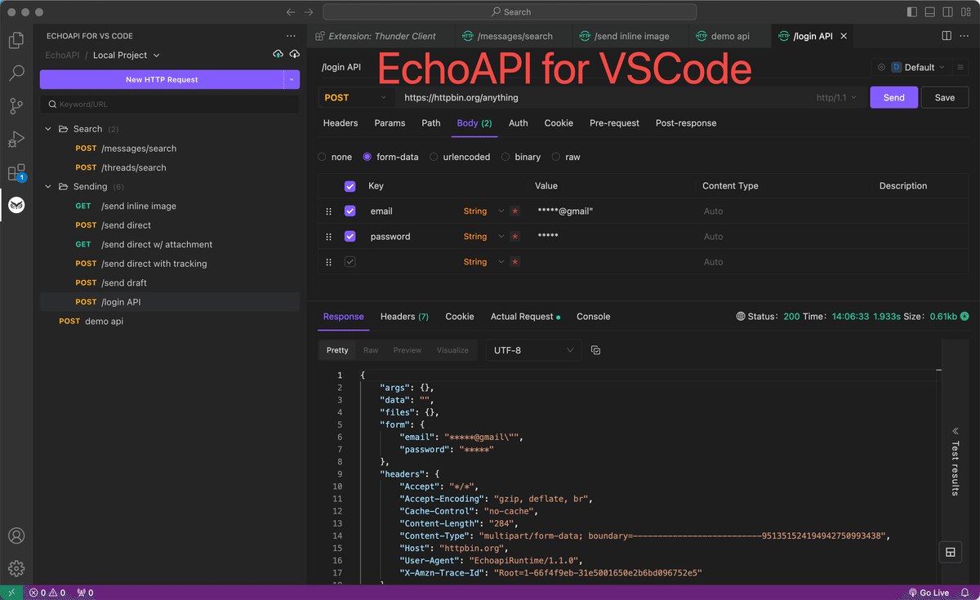Open the Run and Debug icon
Viewport: 980px width, 600px height.
click(16, 139)
